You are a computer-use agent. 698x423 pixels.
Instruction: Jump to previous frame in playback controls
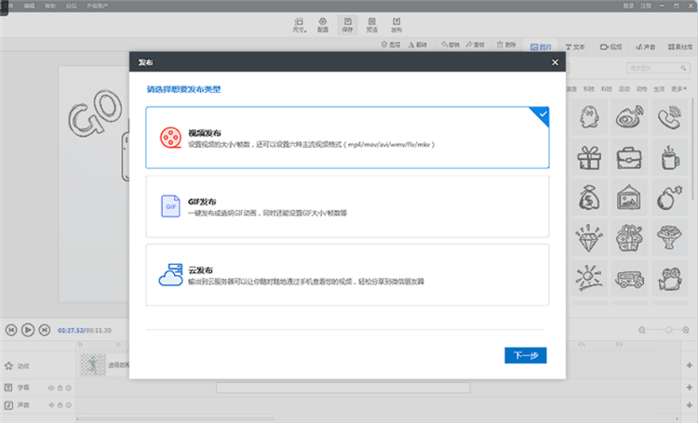11,329
